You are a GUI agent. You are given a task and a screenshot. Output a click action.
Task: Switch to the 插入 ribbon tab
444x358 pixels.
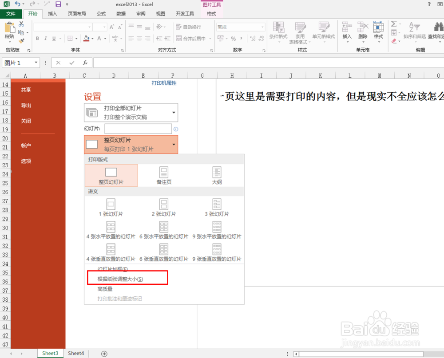(x=52, y=14)
